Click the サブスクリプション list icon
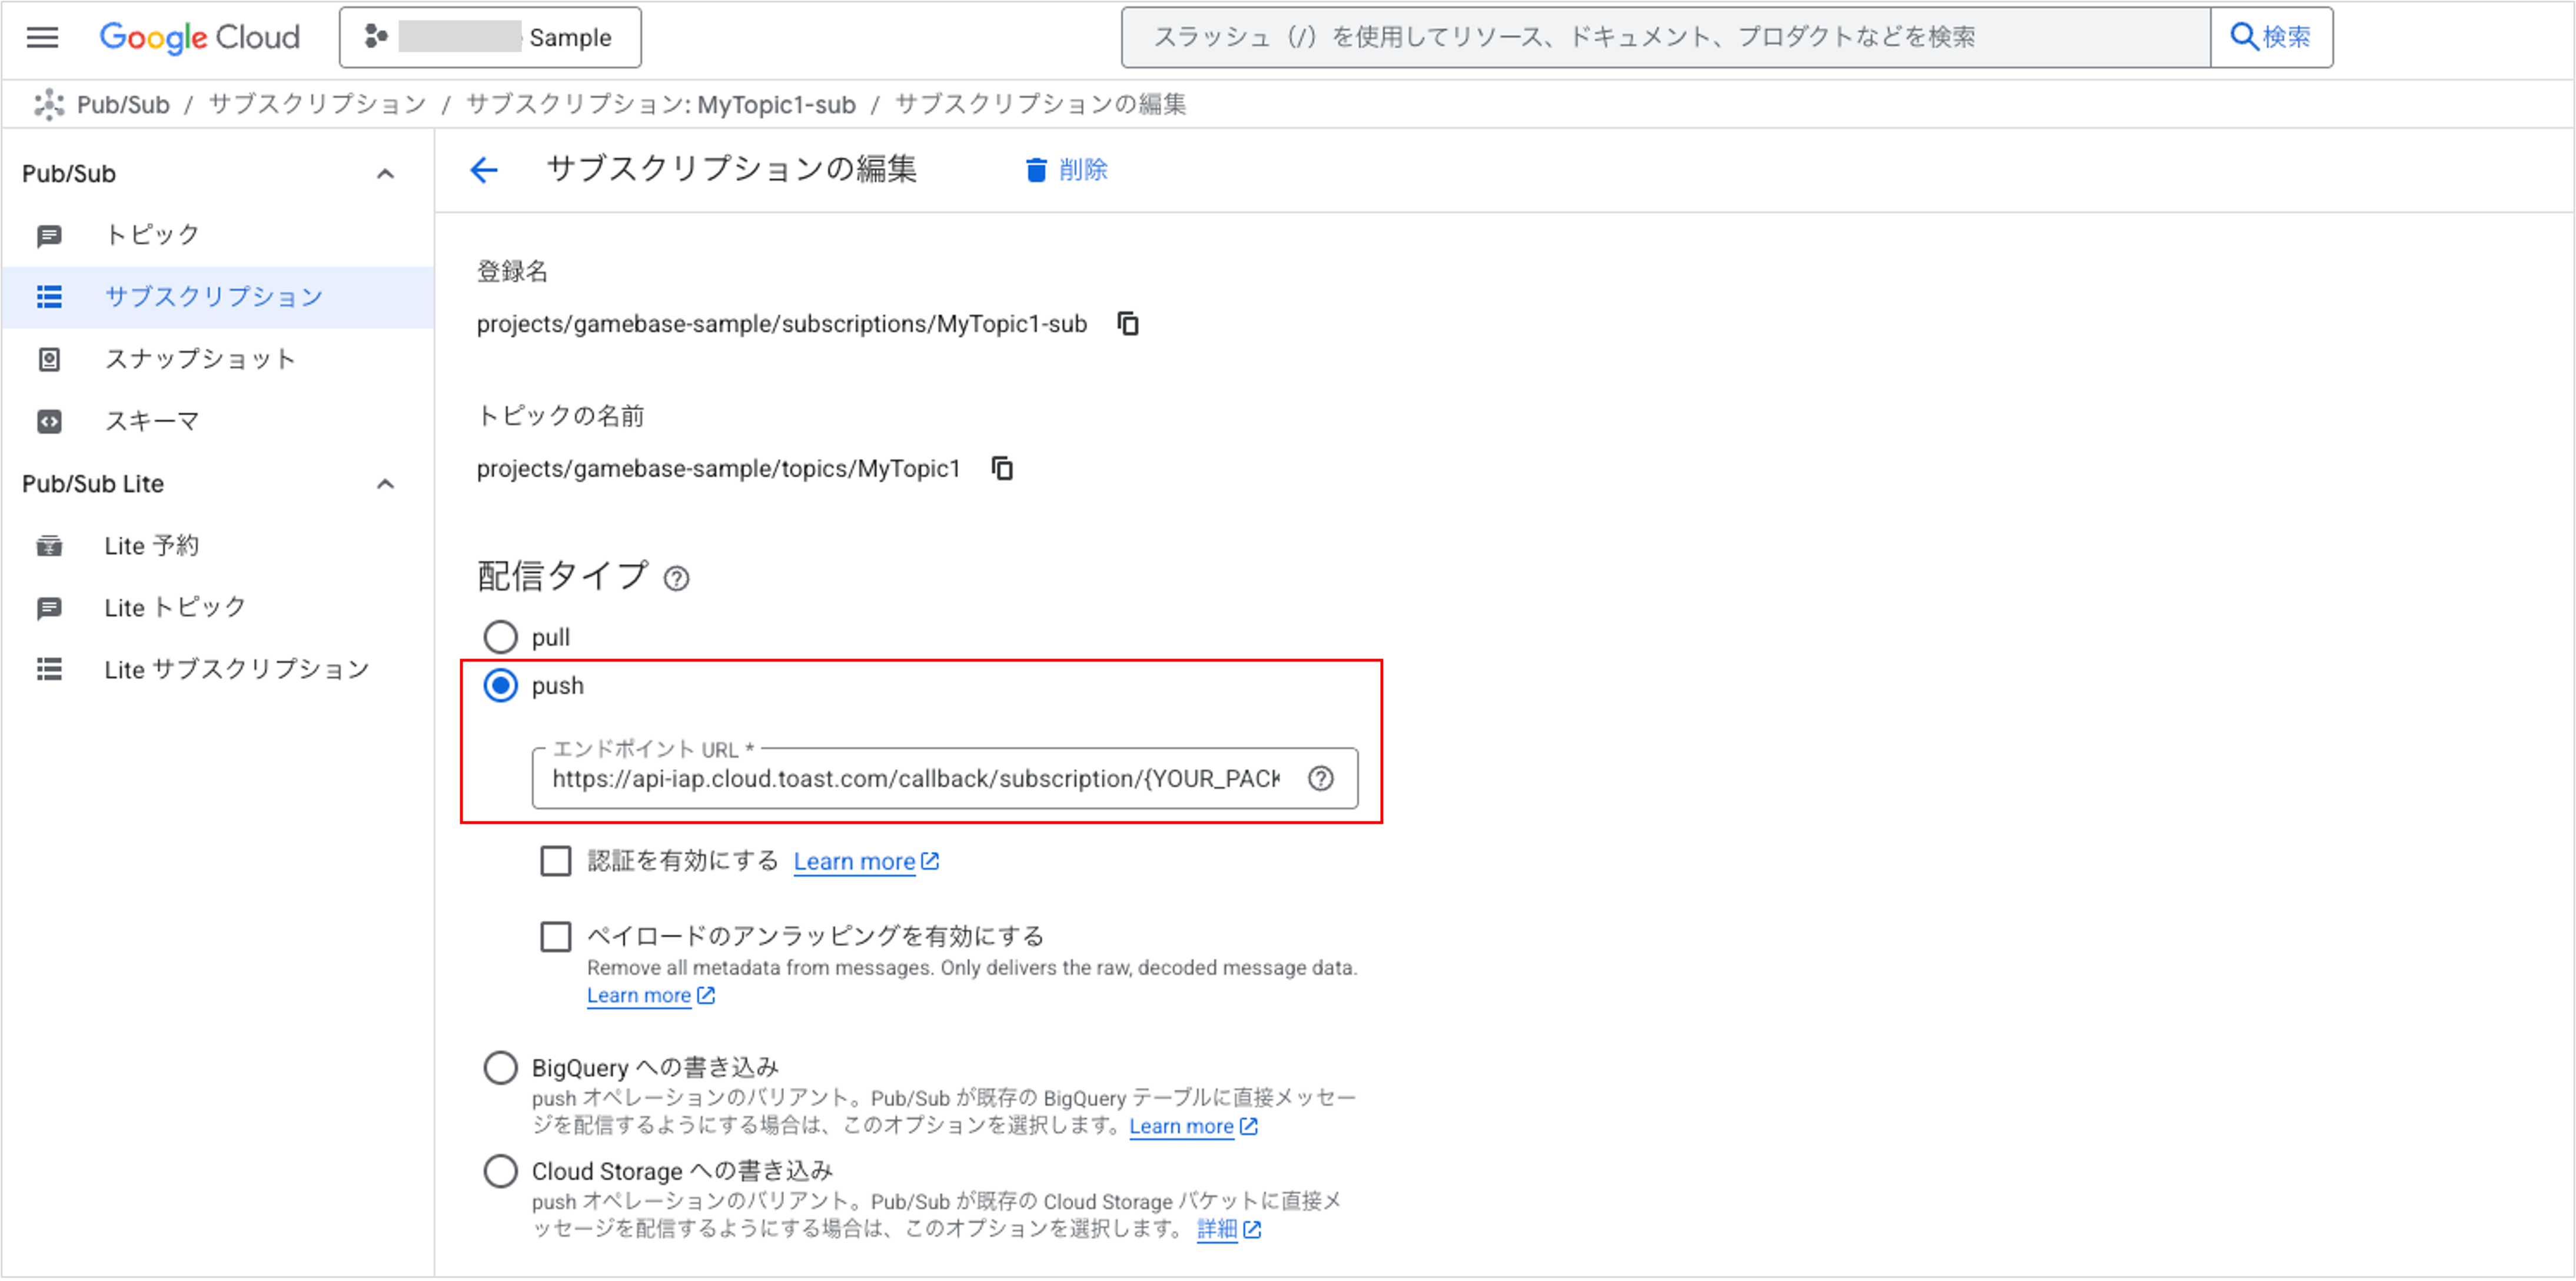This screenshot has width=2576, height=1281. pos(49,297)
